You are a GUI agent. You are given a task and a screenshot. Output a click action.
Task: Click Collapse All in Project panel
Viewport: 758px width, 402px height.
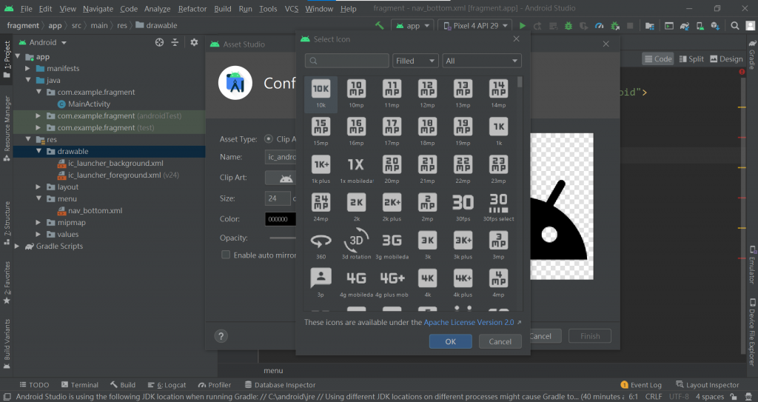point(175,43)
